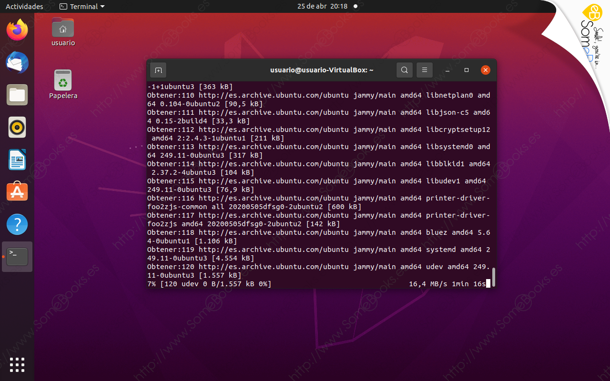Click the new tab button in the terminal
The image size is (610, 381).
click(158, 70)
